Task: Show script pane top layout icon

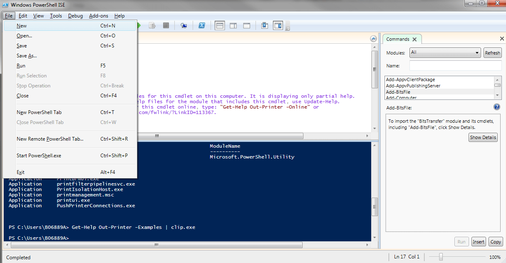Action: [220, 26]
